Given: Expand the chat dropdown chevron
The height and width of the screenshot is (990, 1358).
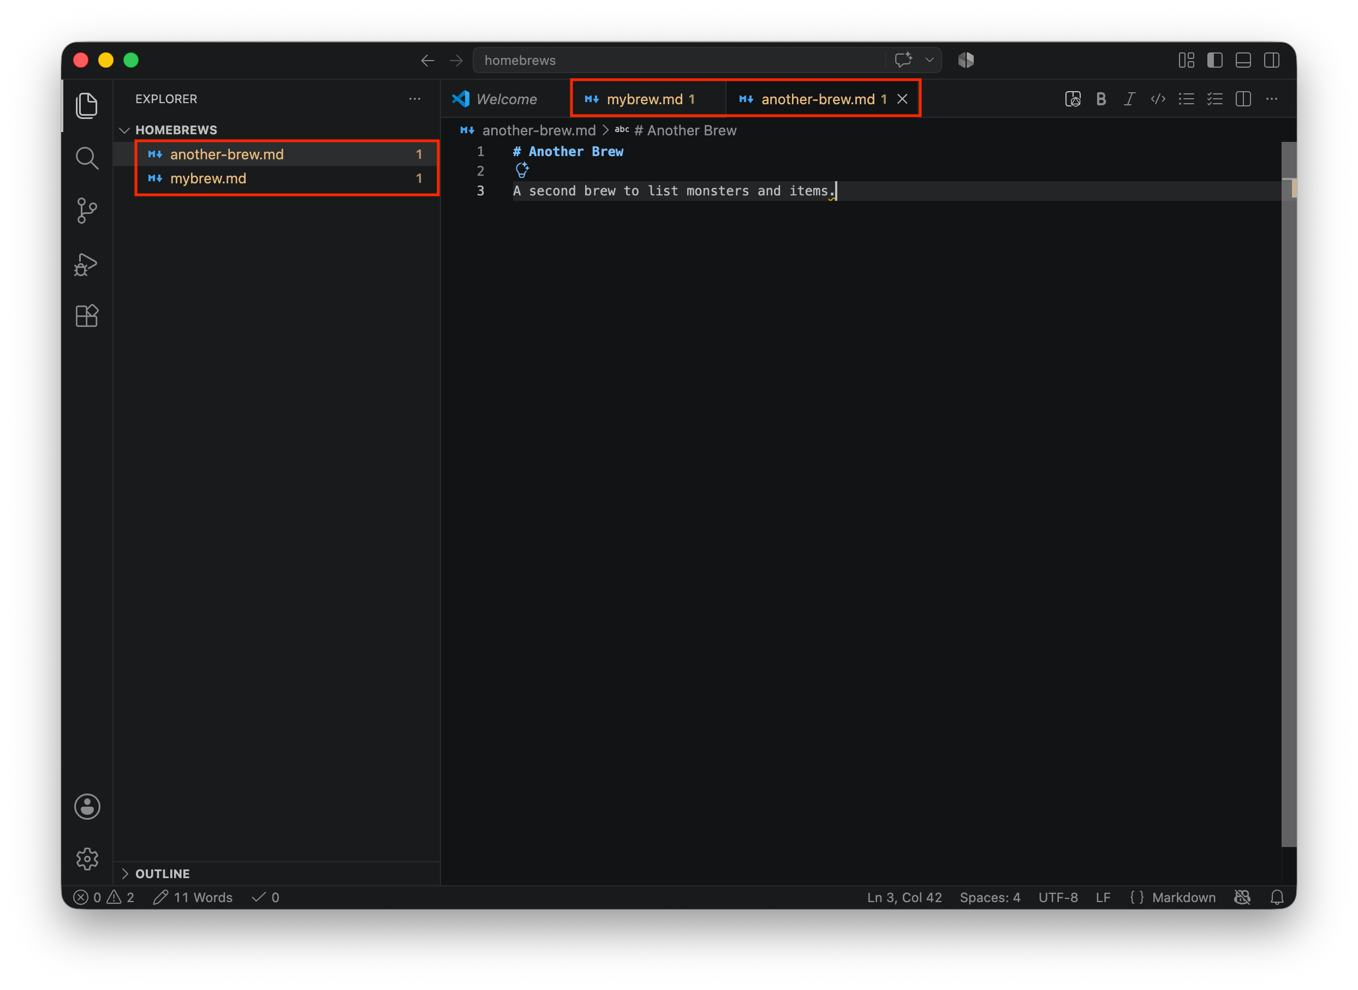Looking at the screenshot, I should pyautogui.click(x=929, y=60).
